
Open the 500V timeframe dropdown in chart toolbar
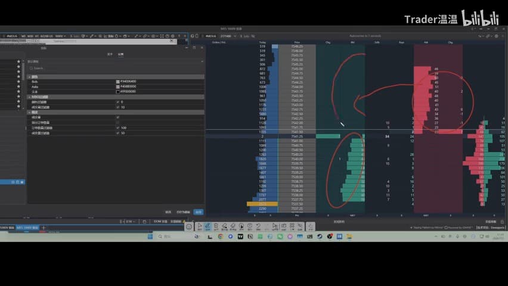(x=61, y=36)
